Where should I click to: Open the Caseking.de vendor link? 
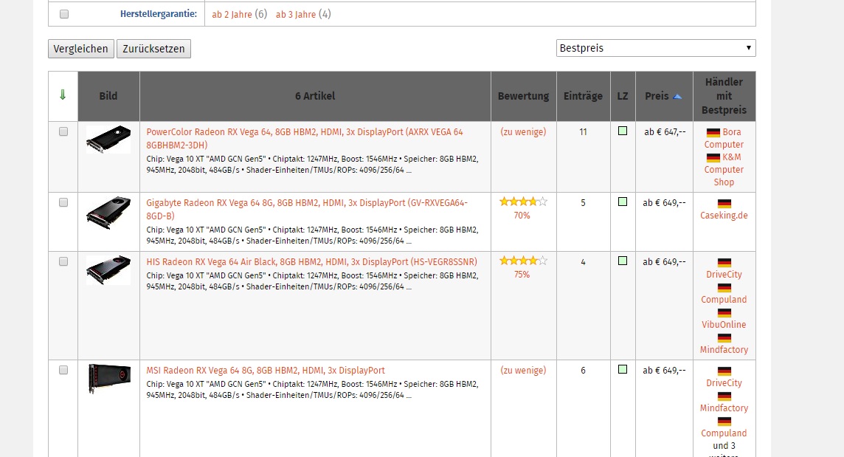(724, 215)
